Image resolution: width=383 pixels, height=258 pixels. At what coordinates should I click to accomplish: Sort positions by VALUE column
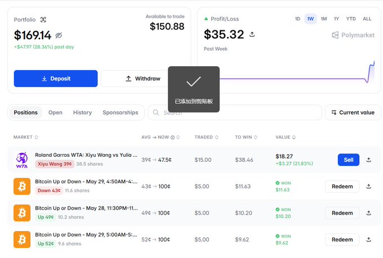click(286, 137)
